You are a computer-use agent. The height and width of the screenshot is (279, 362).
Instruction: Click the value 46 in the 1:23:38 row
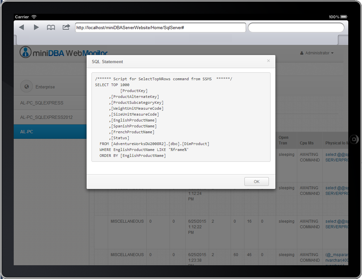pos(249,255)
